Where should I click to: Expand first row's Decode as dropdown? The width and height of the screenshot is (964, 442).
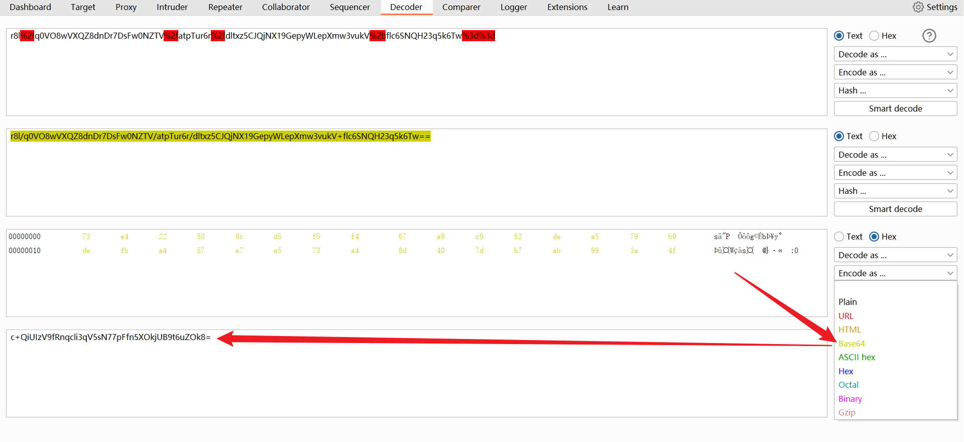(895, 54)
